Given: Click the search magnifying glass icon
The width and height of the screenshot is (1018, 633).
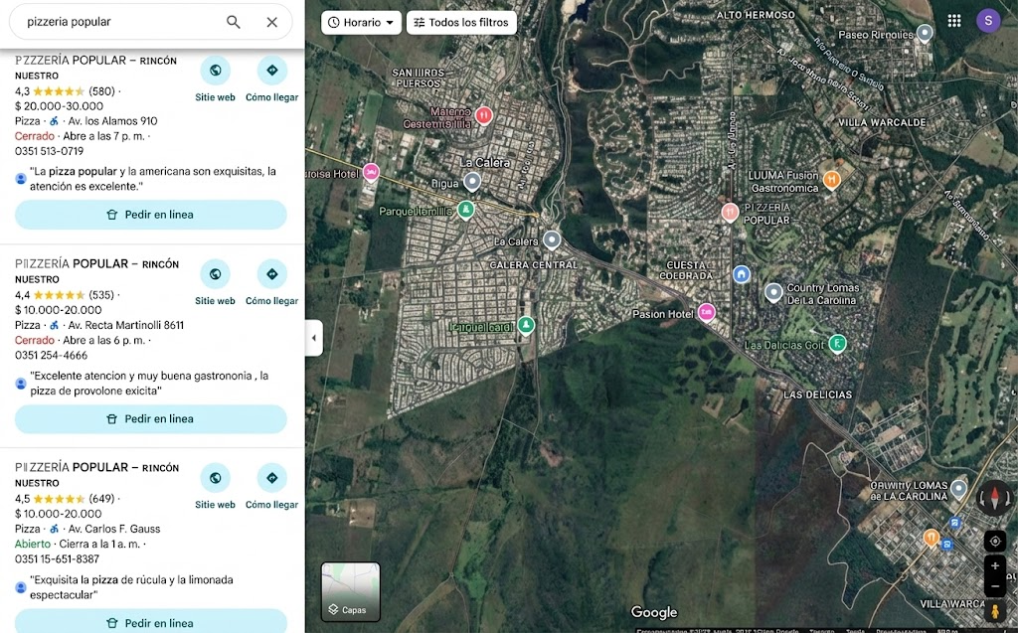Looking at the screenshot, I should pos(233,21).
